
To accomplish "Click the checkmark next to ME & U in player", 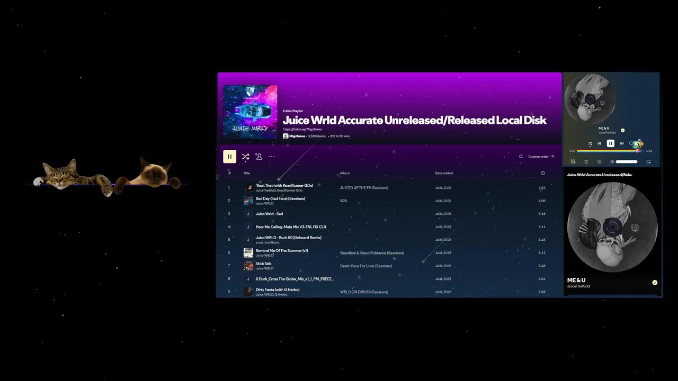I will [x=623, y=130].
